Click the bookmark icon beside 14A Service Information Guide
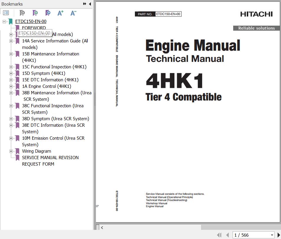The image size is (281, 239). point(17,41)
